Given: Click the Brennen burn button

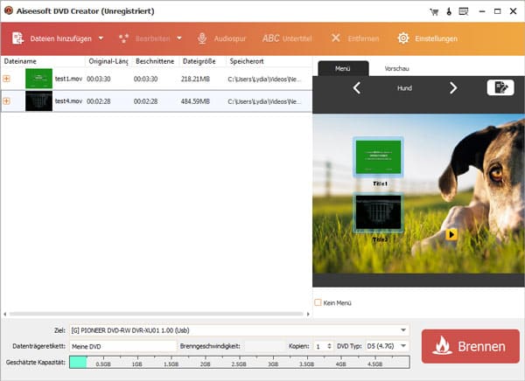Looking at the screenshot, I should [471, 346].
